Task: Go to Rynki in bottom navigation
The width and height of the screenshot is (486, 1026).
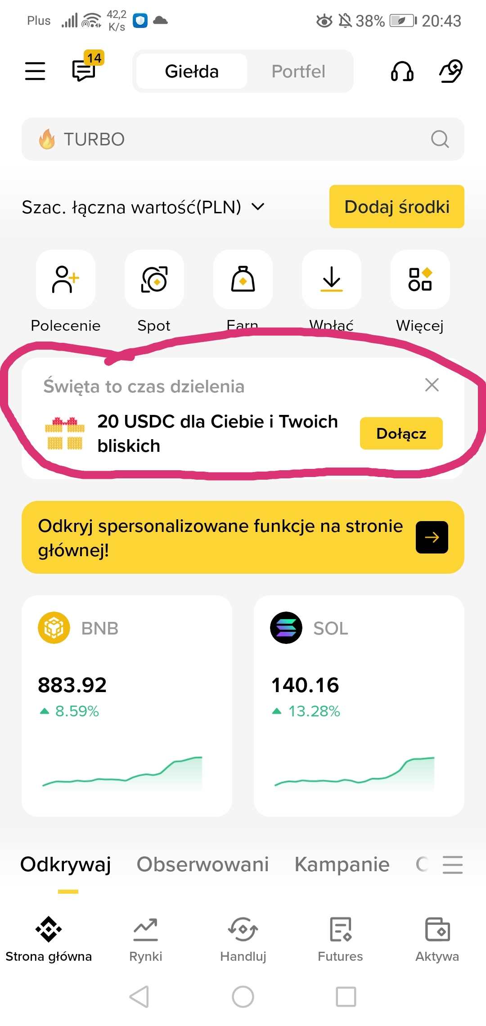Action: (x=145, y=938)
